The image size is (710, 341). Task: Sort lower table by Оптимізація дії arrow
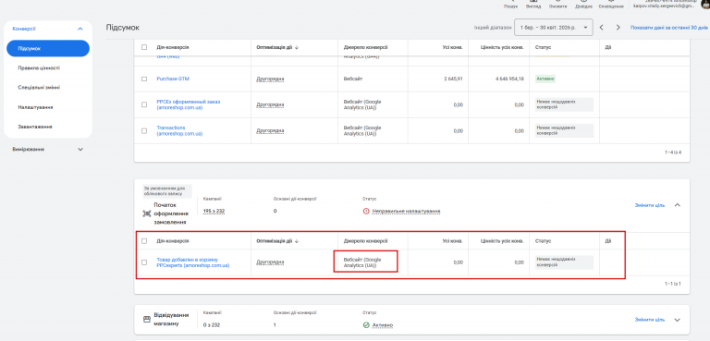[x=297, y=241]
